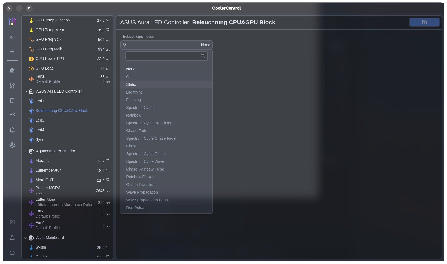The height and width of the screenshot is (264, 447).
Task: Select Spectrum Cycle Wave mode
Action: click(x=166, y=161)
